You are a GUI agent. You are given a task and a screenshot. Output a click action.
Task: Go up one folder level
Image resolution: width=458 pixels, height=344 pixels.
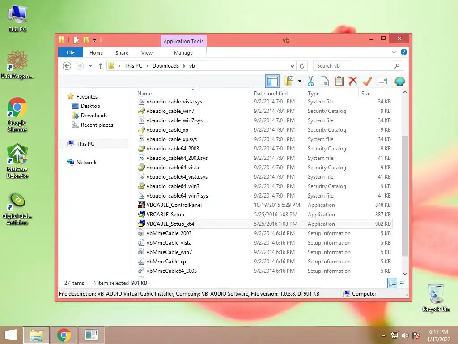point(101,66)
